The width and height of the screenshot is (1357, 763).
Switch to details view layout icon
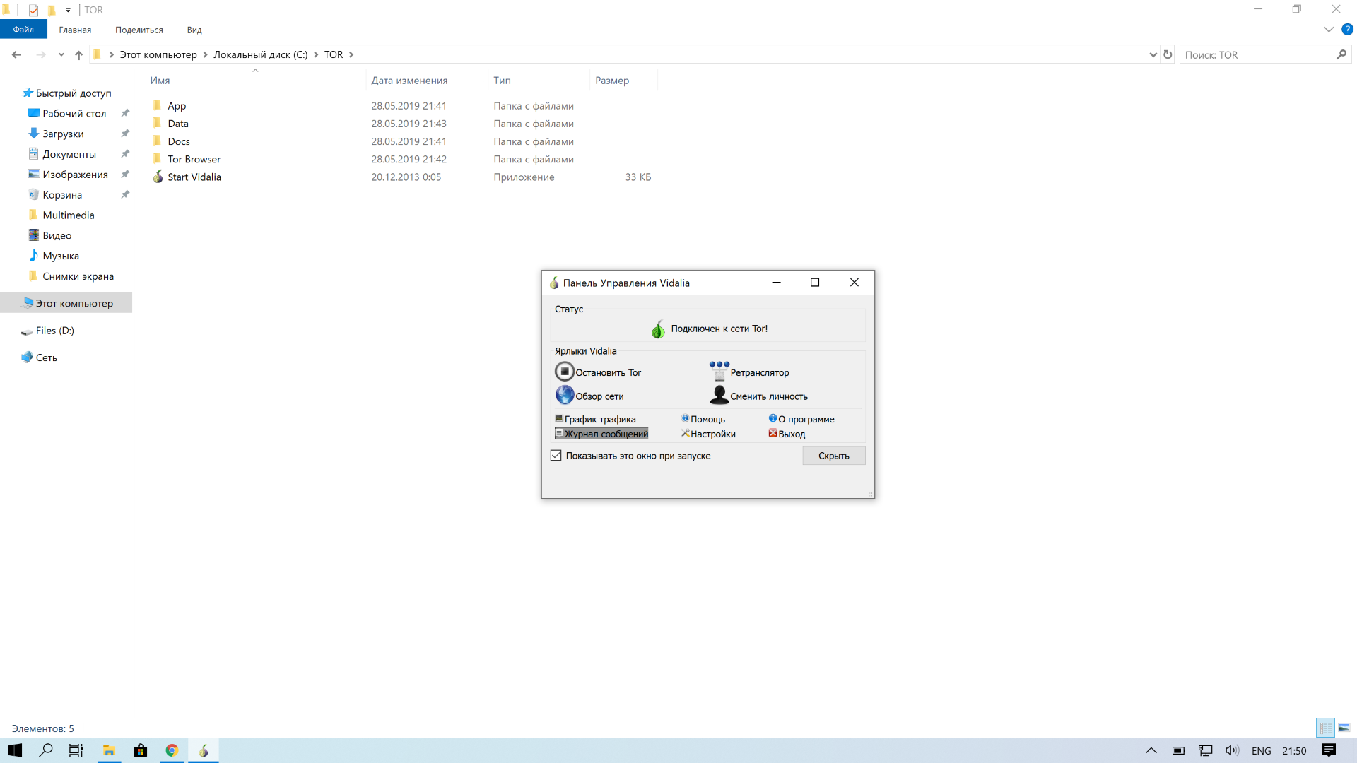tap(1325, 728)
